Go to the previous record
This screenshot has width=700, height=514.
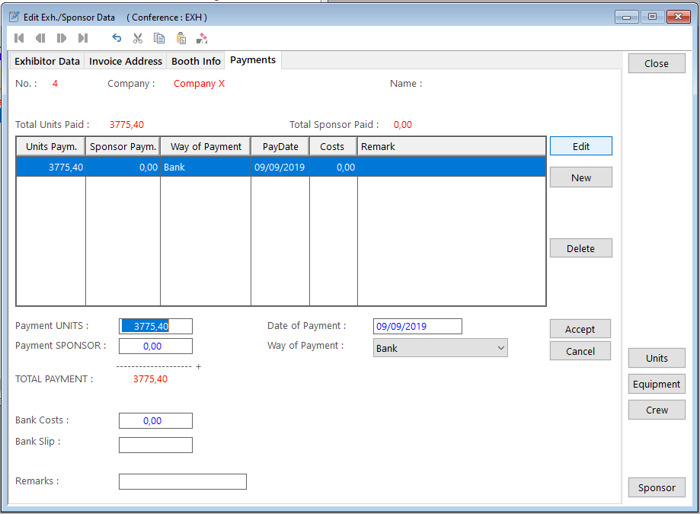pyautogui.click(x=40, y=38)
